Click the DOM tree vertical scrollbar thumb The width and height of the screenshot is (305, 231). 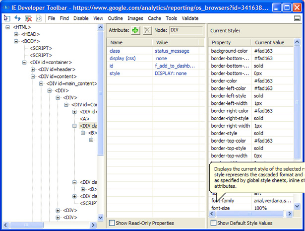coord(100,93)
